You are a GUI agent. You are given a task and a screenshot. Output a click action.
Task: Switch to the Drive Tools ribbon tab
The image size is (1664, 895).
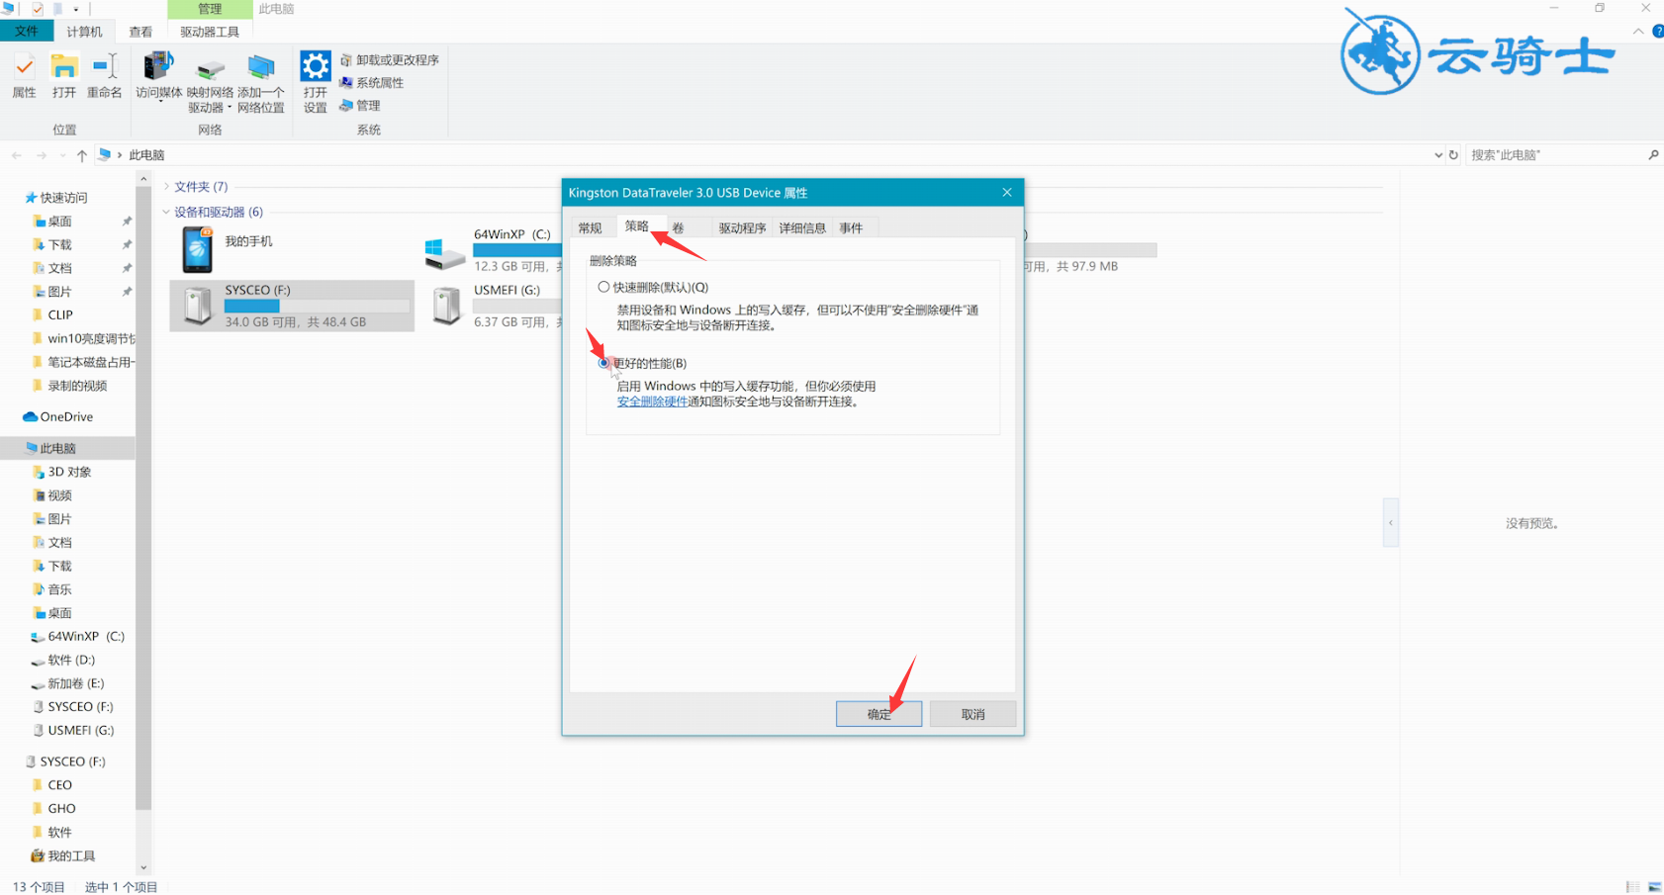(210, 32)
